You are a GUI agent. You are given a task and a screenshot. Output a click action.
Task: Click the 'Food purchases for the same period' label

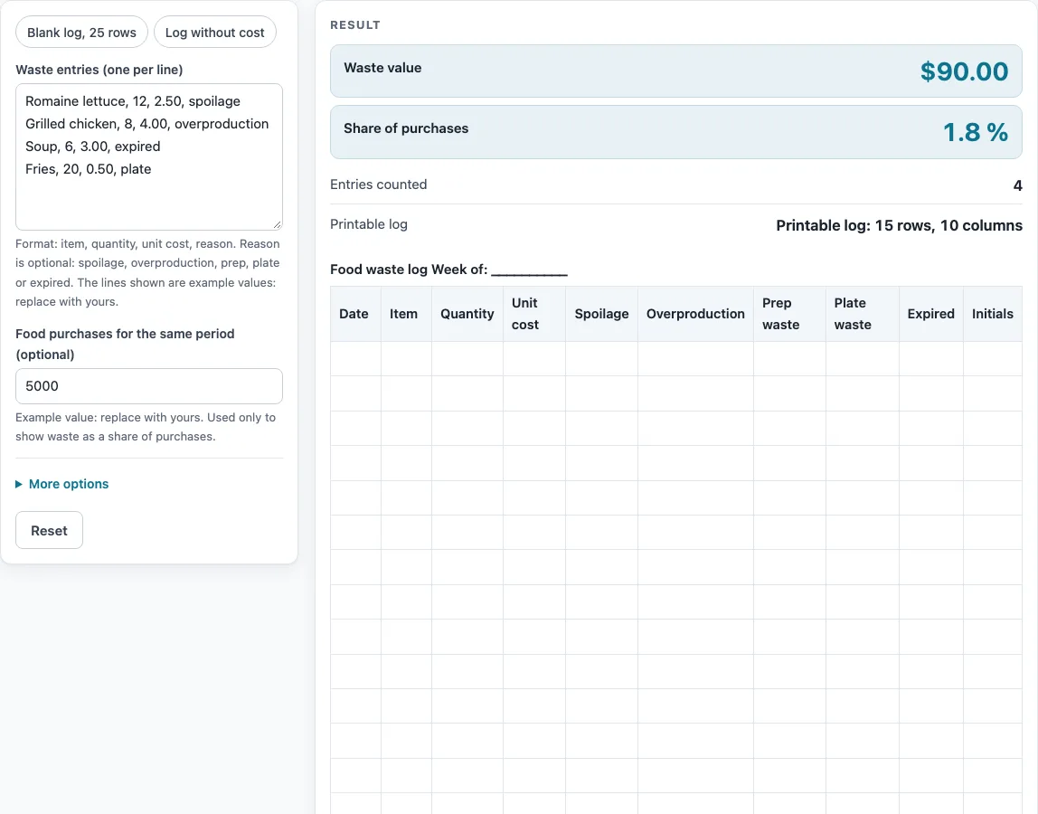[125, 344]
